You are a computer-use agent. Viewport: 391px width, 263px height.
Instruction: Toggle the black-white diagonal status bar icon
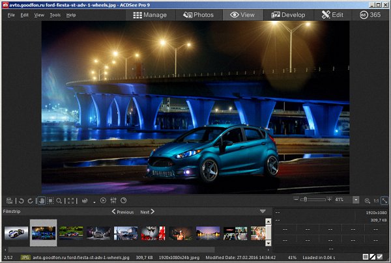point(372,258)
